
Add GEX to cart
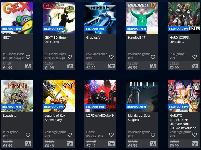tap(28, 66)
